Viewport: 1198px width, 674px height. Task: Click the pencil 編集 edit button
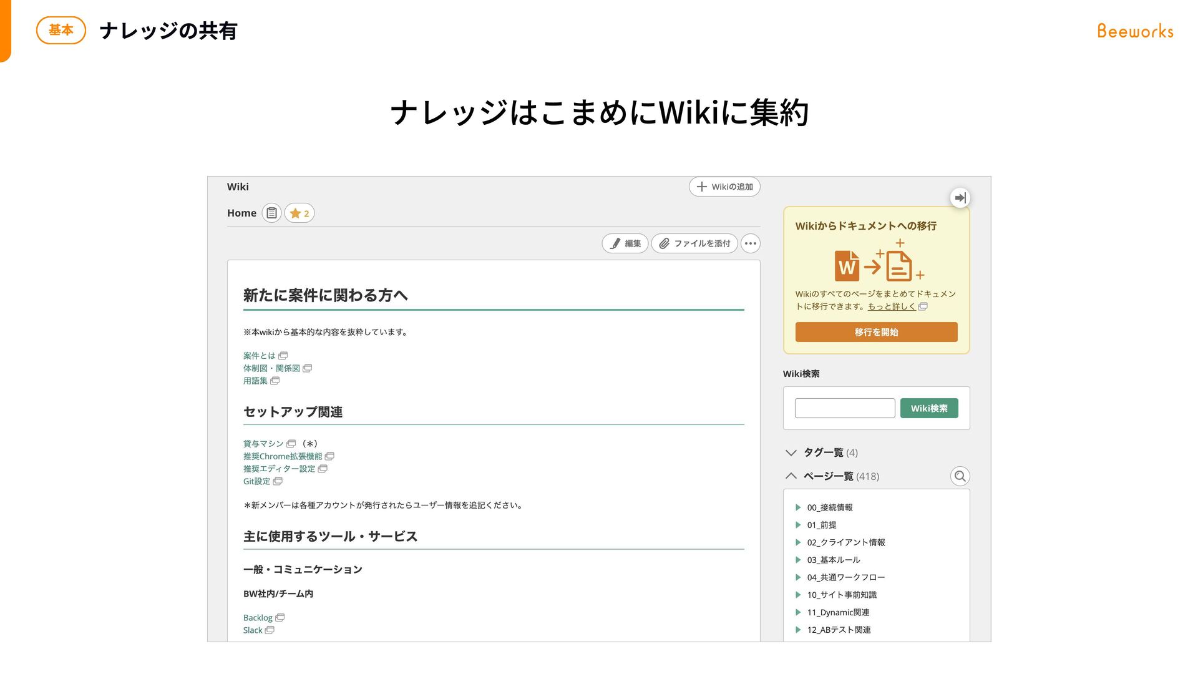point(625,243)
